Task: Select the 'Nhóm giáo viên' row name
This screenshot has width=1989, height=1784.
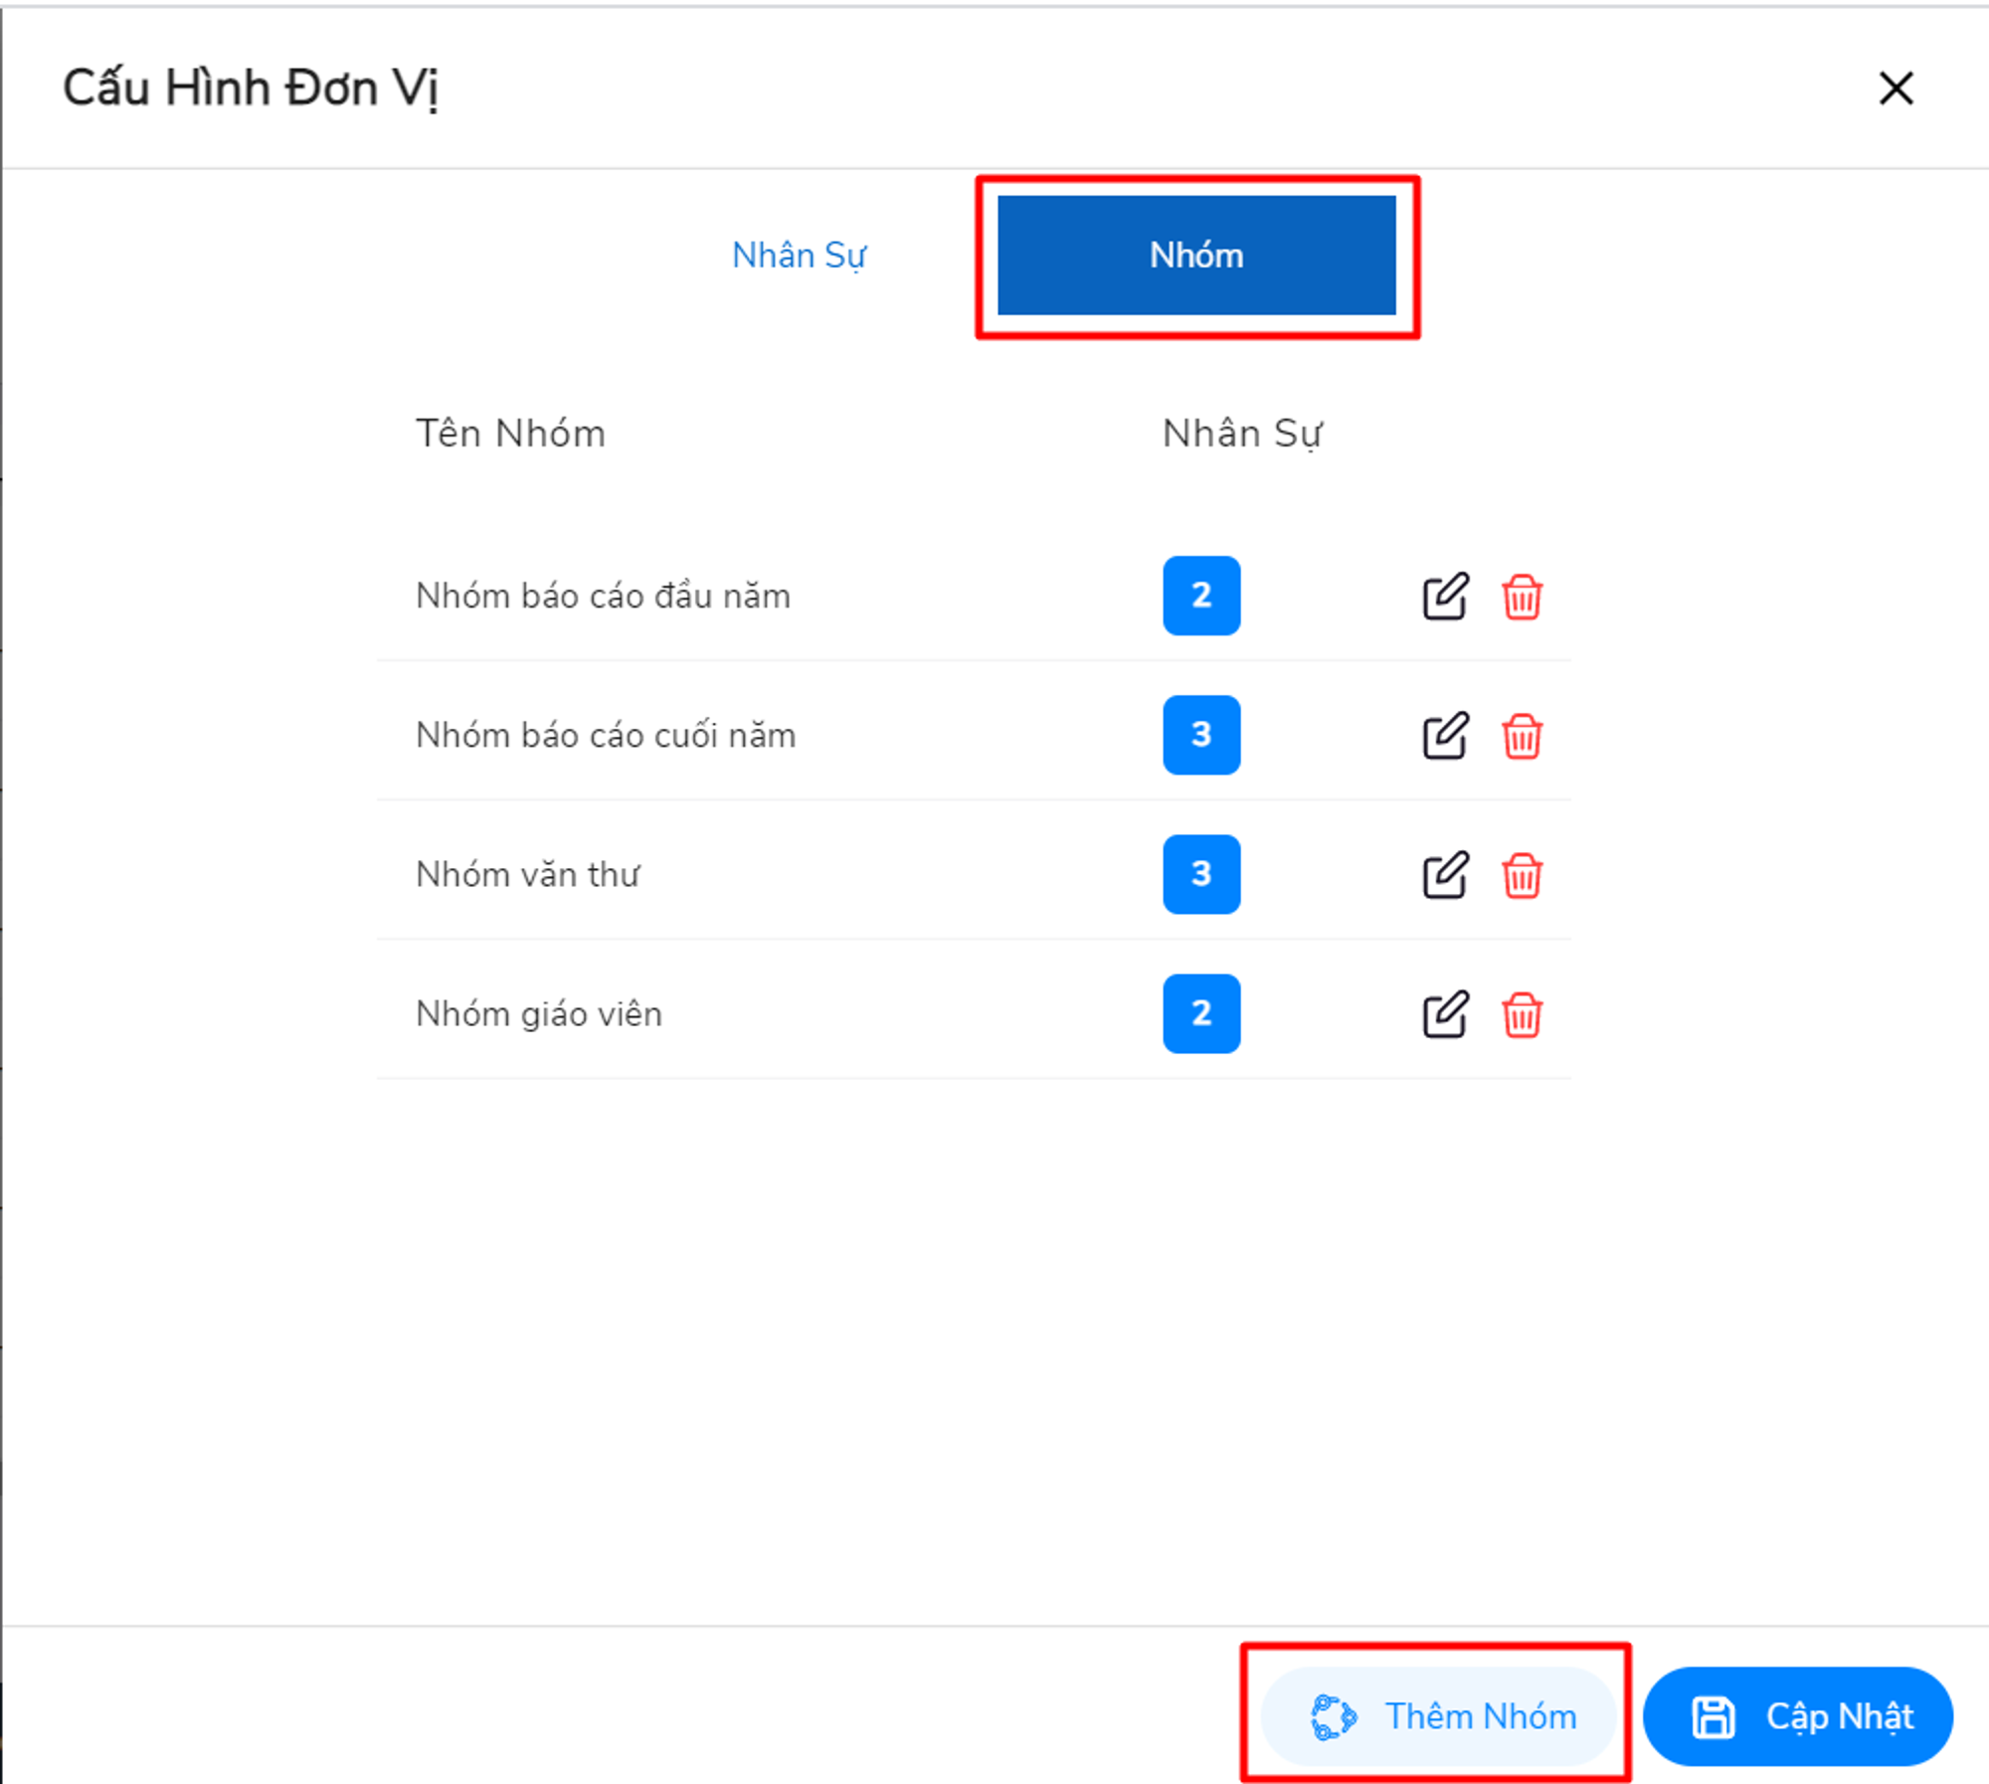Action: click(539, 1014)
